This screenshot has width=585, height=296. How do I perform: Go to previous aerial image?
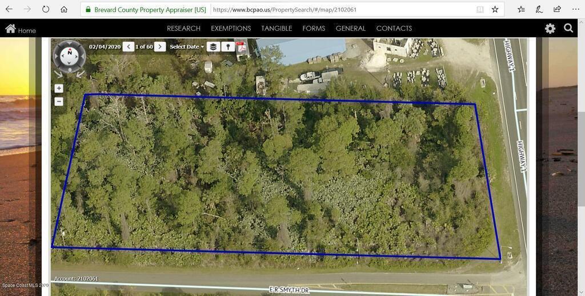pos(128,47)
